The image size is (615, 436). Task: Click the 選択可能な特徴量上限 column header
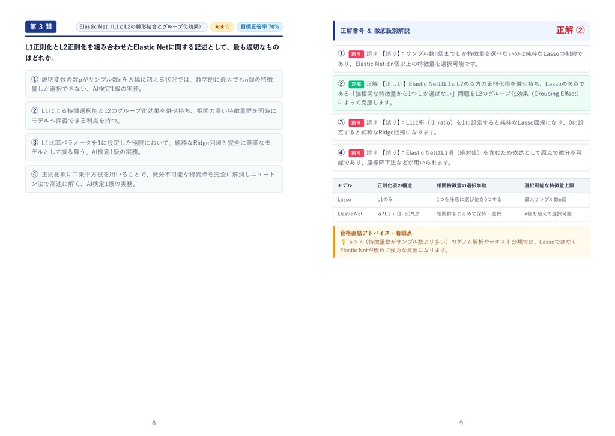click(549, 185)
